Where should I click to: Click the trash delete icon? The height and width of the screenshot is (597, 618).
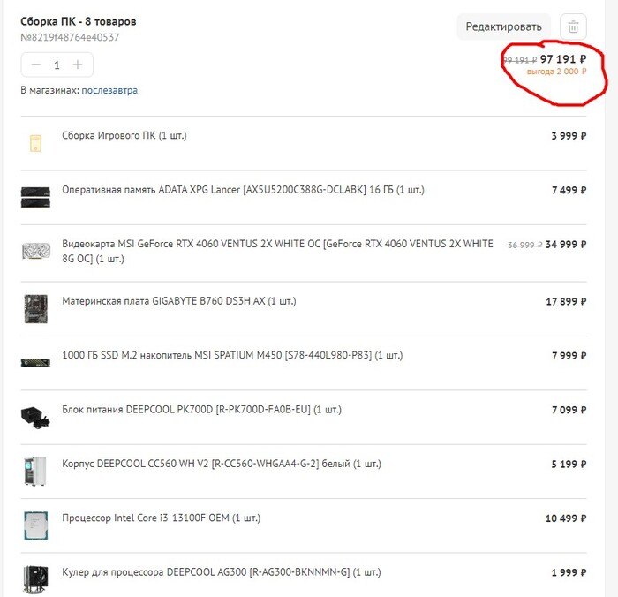(x=573, y=26)
